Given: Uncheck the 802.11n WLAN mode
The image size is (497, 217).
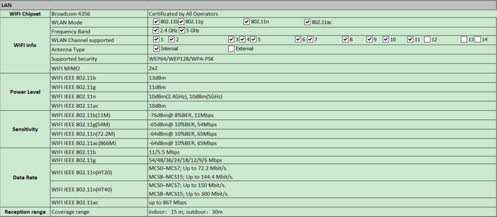Looking at the screenshot, I should 247,22.
